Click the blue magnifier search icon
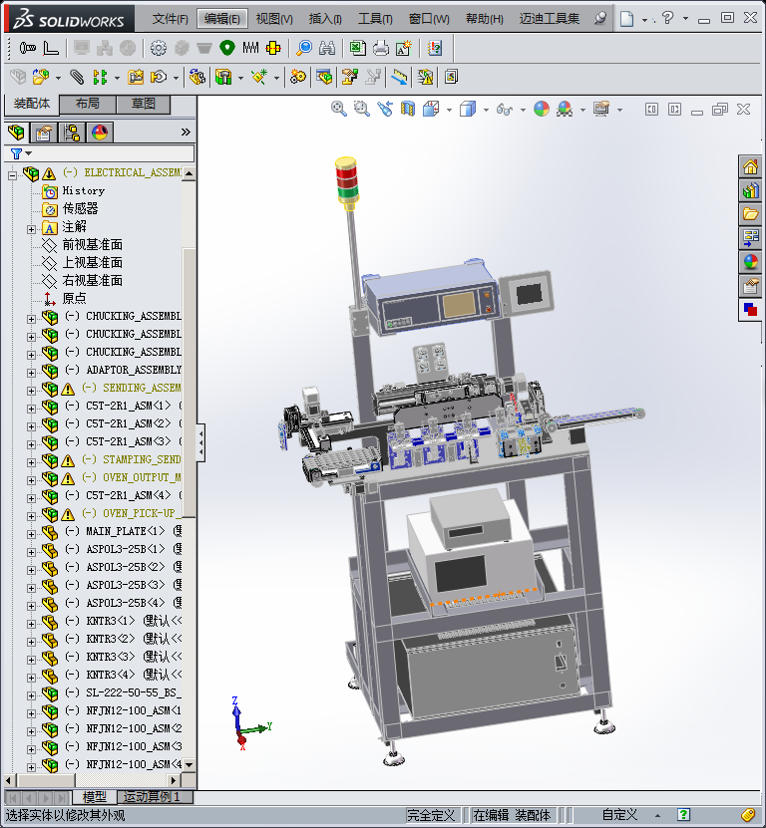 pos(304,48)
